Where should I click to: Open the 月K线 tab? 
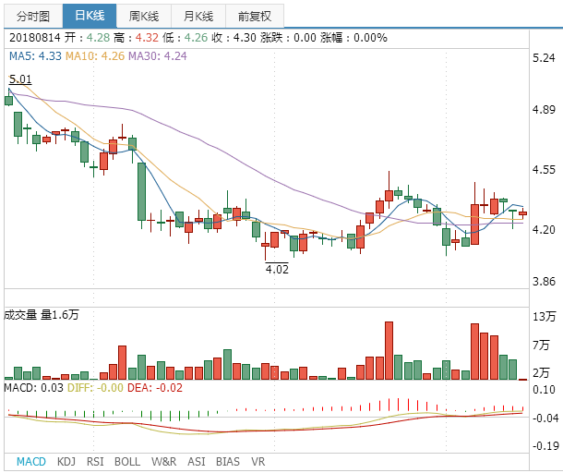click(x=198, y=17)
